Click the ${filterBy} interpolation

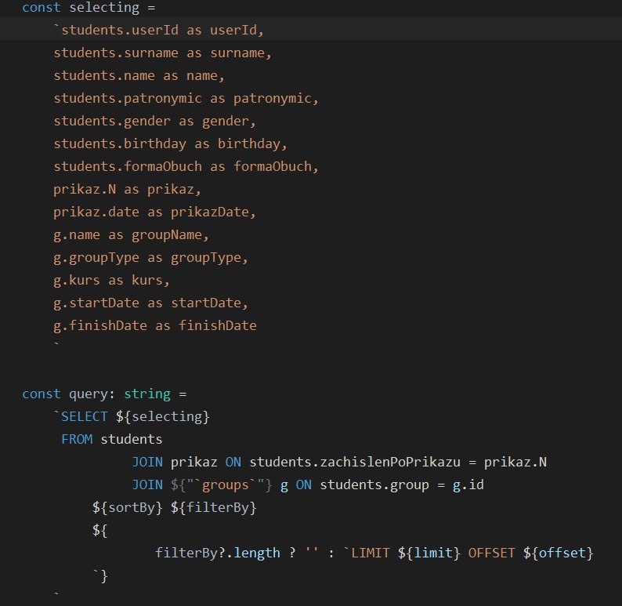tap(214, 507)
